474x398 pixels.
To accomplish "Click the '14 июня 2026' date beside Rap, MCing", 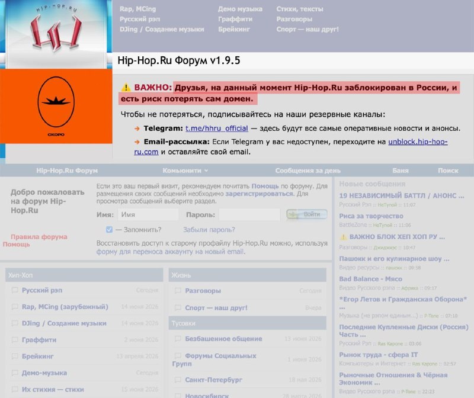I will 140,307.
